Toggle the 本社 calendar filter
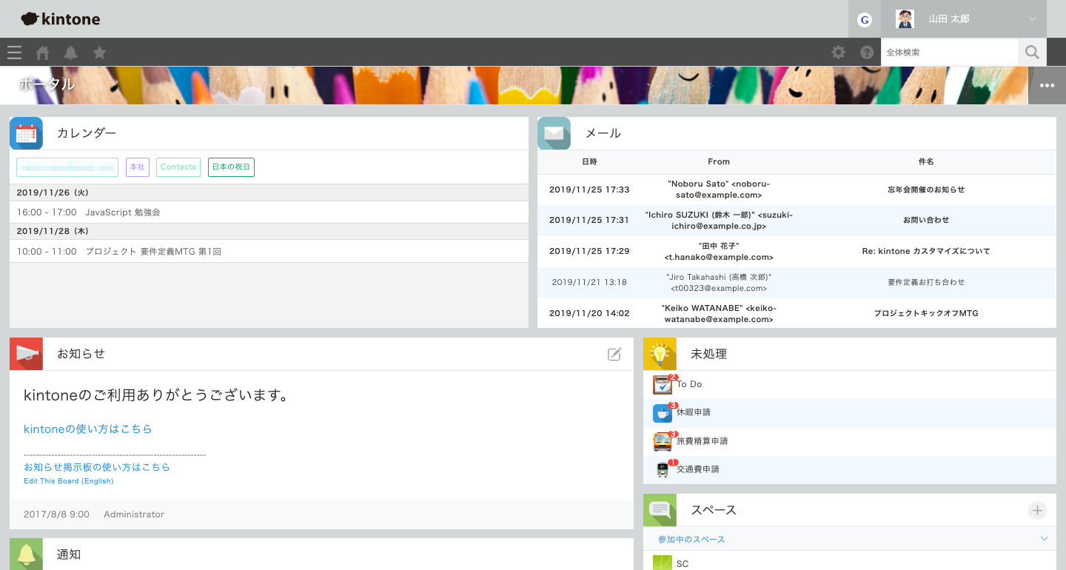 pyautogui.click(x=138, y=167)
